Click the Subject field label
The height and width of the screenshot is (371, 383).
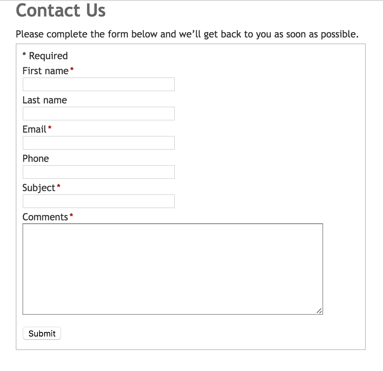(x=39, y=188)
